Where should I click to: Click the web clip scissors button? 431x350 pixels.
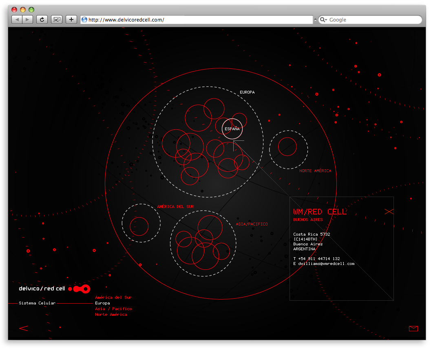(56, 20)
